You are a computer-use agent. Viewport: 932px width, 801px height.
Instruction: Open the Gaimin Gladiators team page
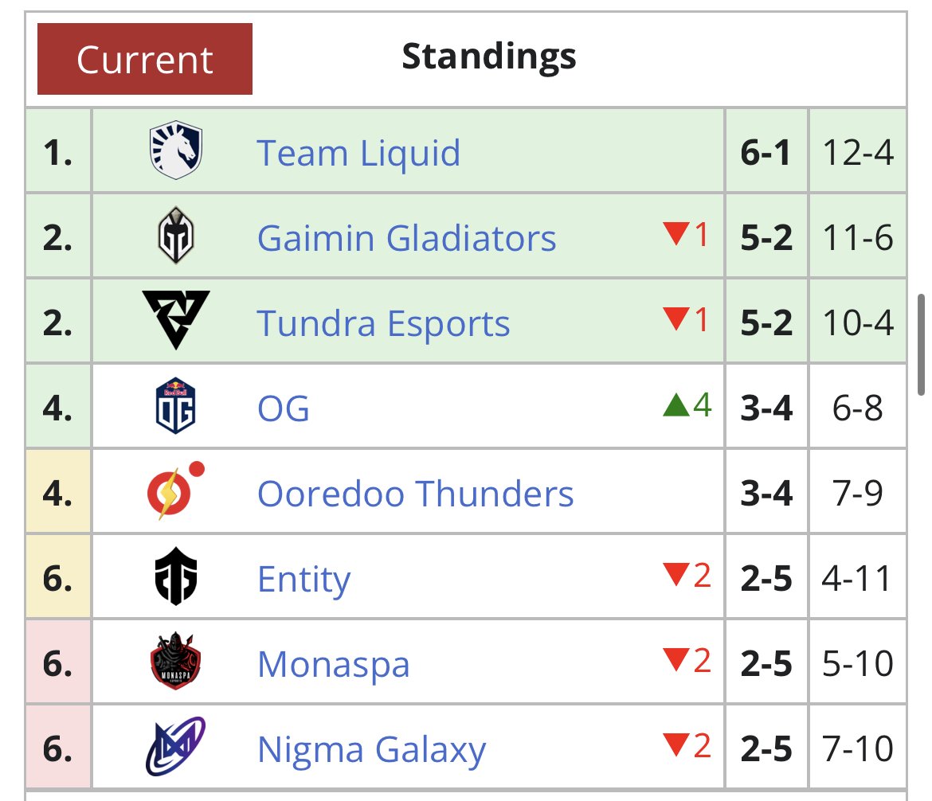[x=406, y=237]
